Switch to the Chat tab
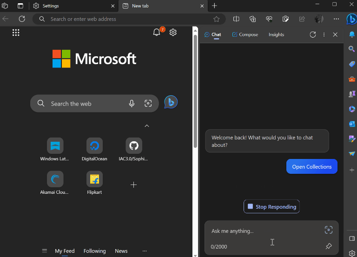This screenshot has height=257, width=357. coord(213,34)
